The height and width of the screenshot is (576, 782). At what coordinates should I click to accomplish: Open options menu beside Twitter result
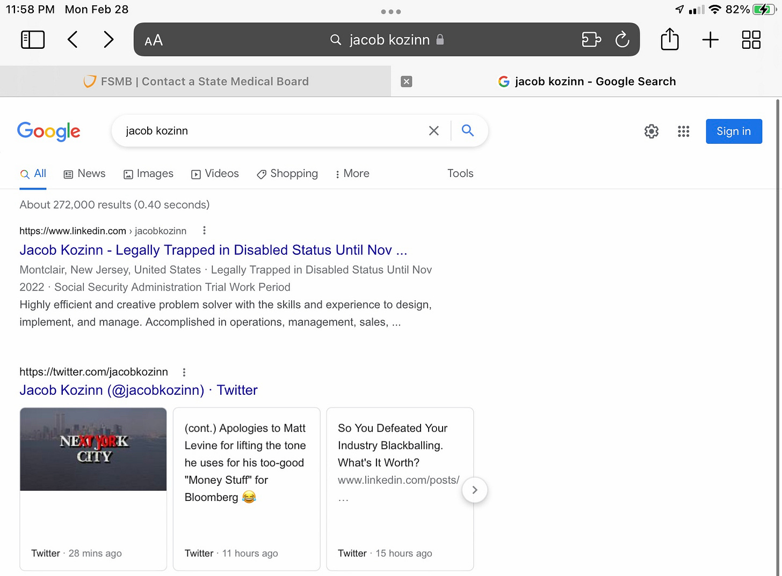tap(184, 372)
